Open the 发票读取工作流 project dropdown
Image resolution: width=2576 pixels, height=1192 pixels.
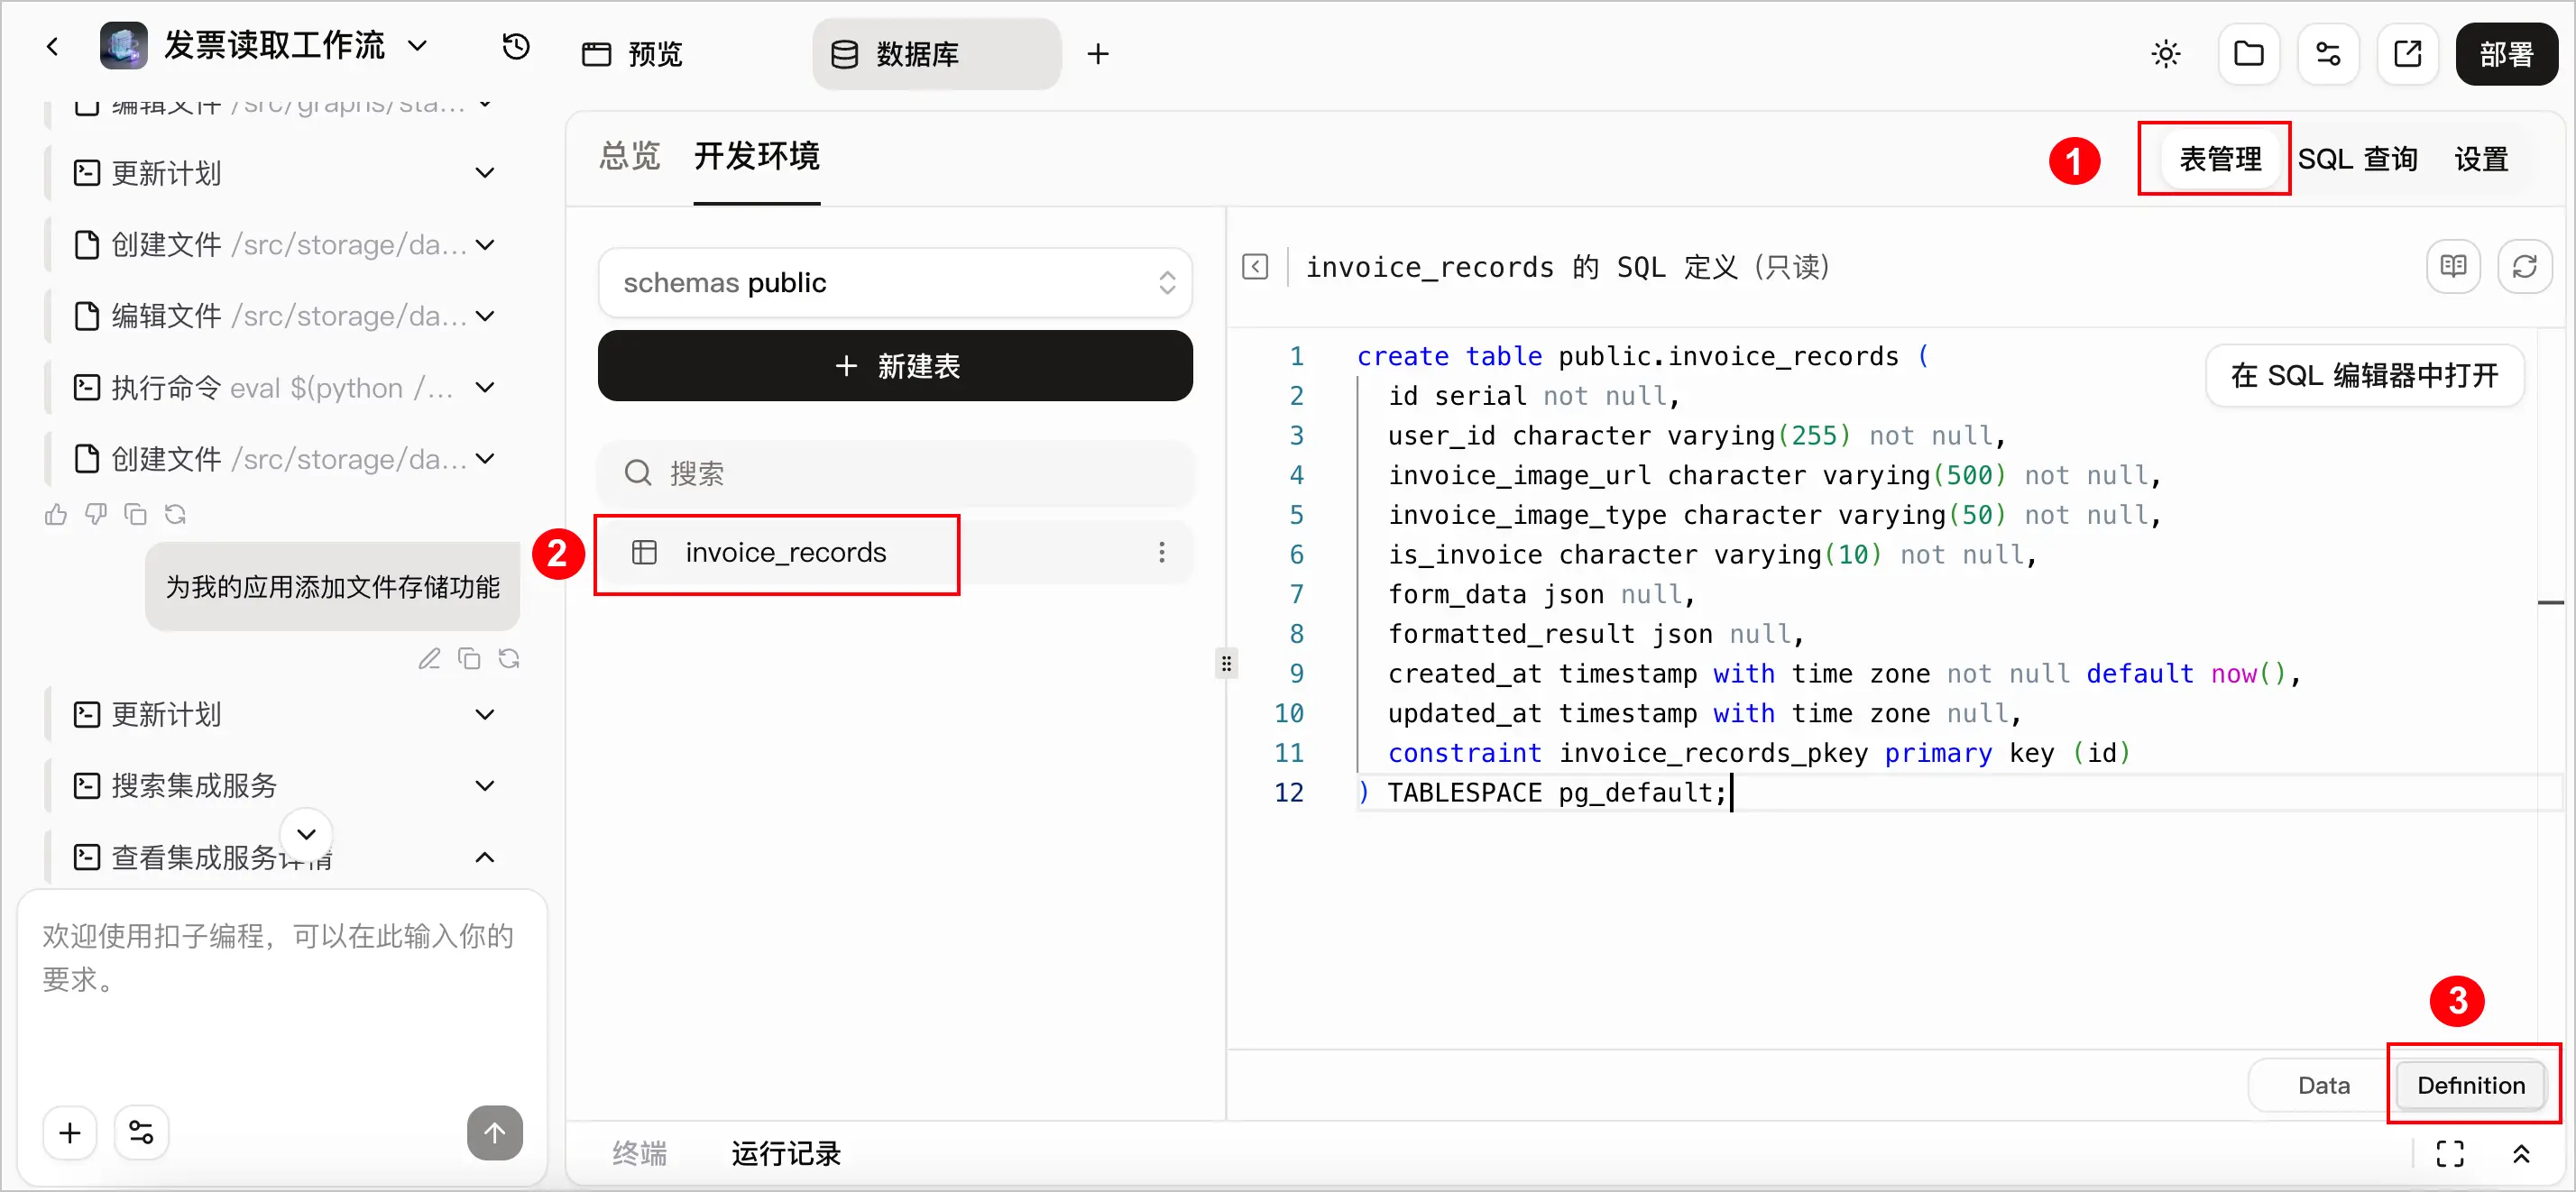tap(296, 46)
